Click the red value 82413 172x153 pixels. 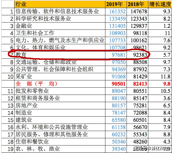tap(140, 84)
